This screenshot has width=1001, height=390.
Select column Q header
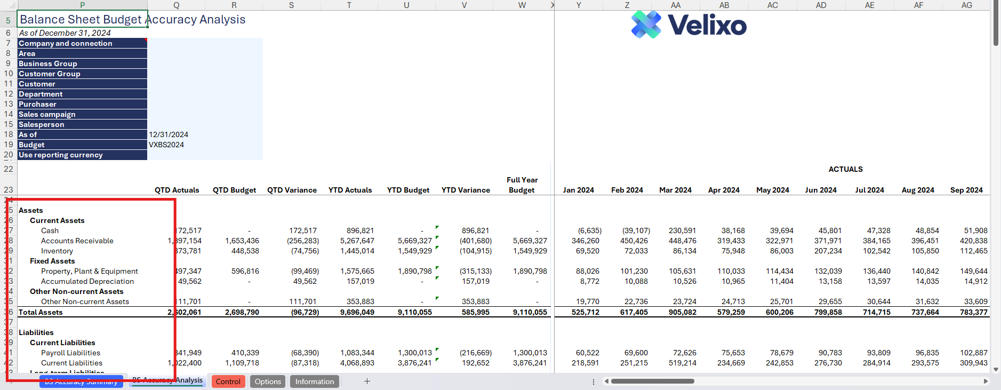click(177, 5)
